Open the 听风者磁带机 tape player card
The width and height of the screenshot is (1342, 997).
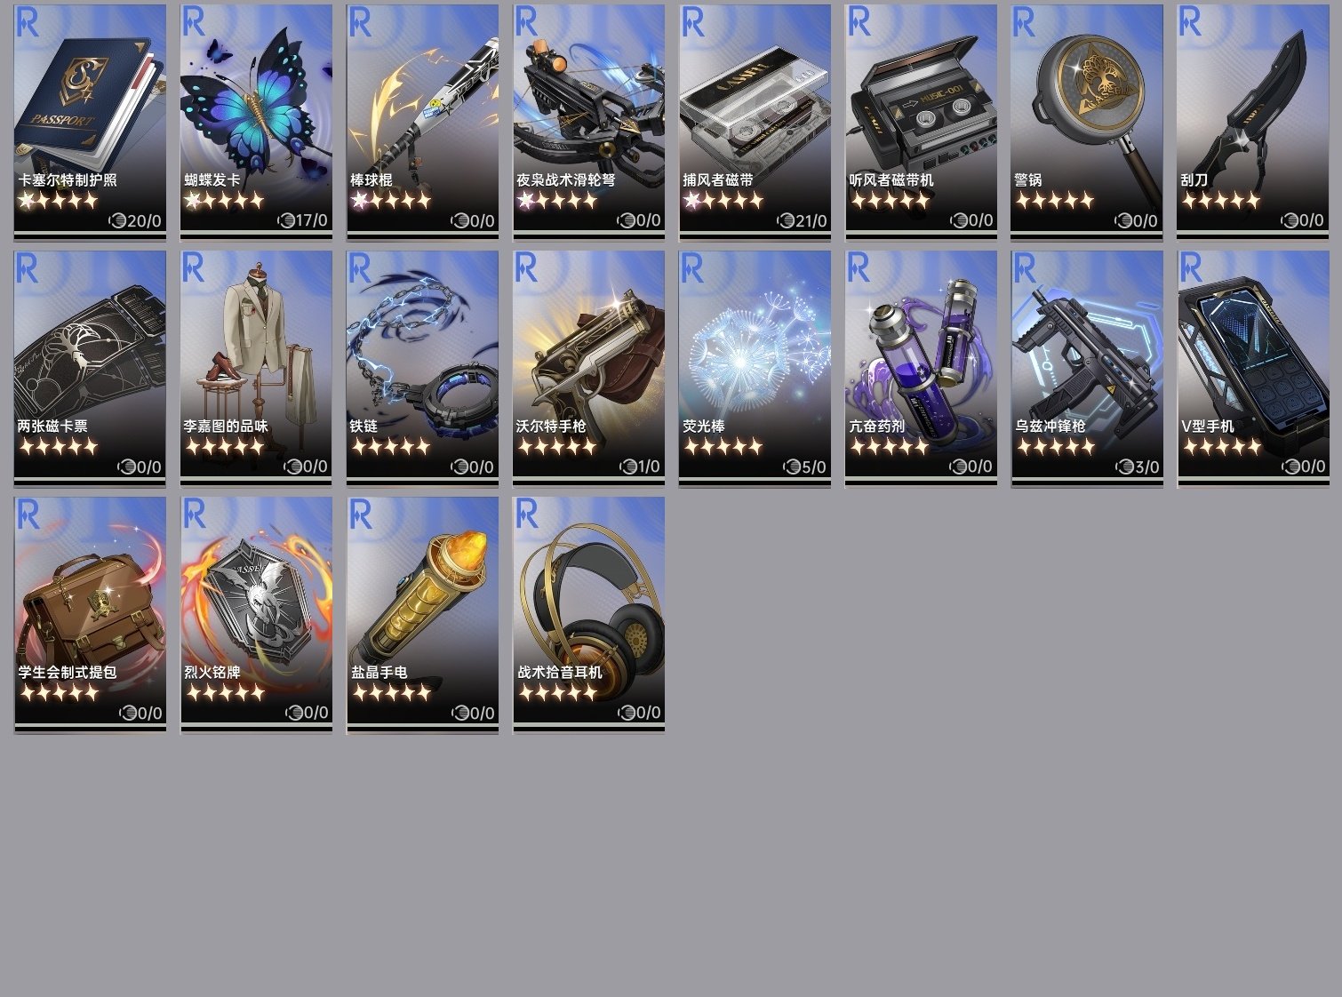pyautogui.click(x=921, y=122)
